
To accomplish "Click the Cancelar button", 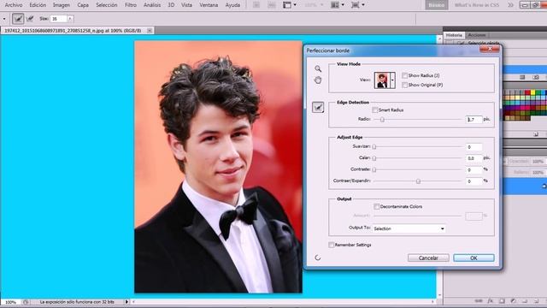I will coord(428,258).
